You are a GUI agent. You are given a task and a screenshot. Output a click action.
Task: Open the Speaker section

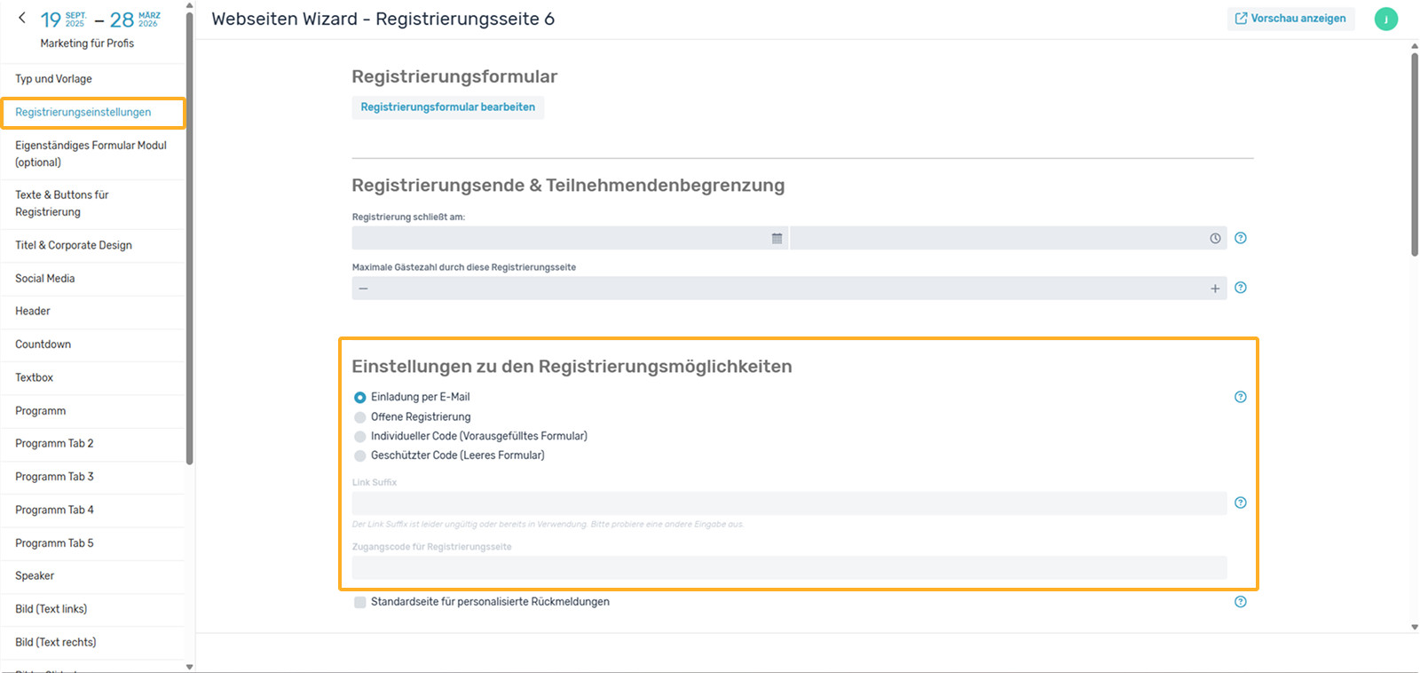coord(93,576)
